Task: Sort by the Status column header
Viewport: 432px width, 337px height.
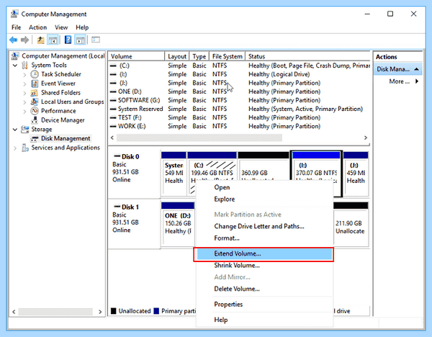Action: point(307,56)
